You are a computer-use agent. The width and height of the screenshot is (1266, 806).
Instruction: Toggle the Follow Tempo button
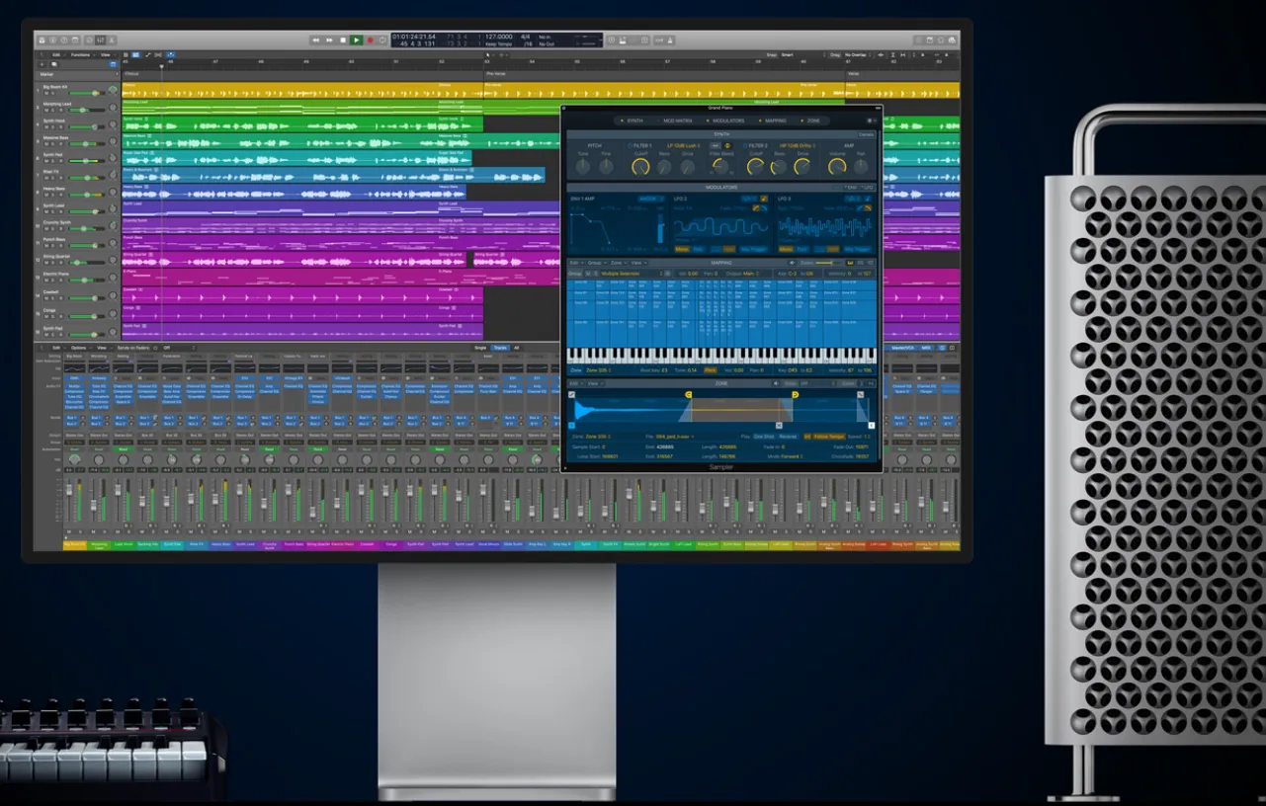(829, 437)
